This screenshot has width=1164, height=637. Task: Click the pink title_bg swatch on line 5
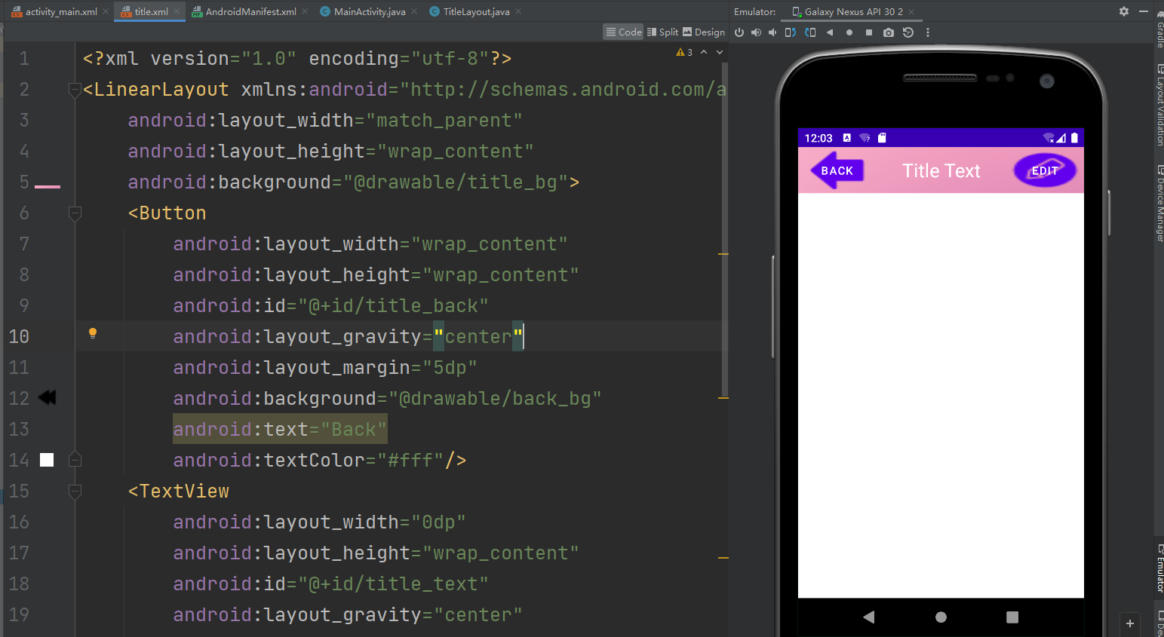click(47, 186)
